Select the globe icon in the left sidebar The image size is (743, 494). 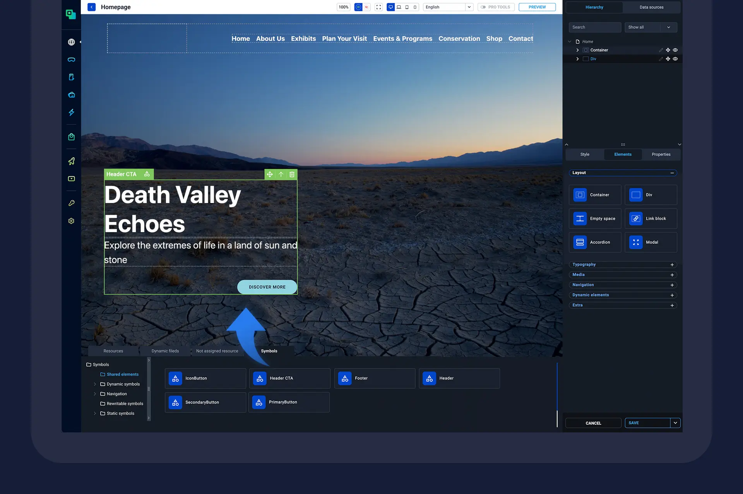(x=71, y=42)
